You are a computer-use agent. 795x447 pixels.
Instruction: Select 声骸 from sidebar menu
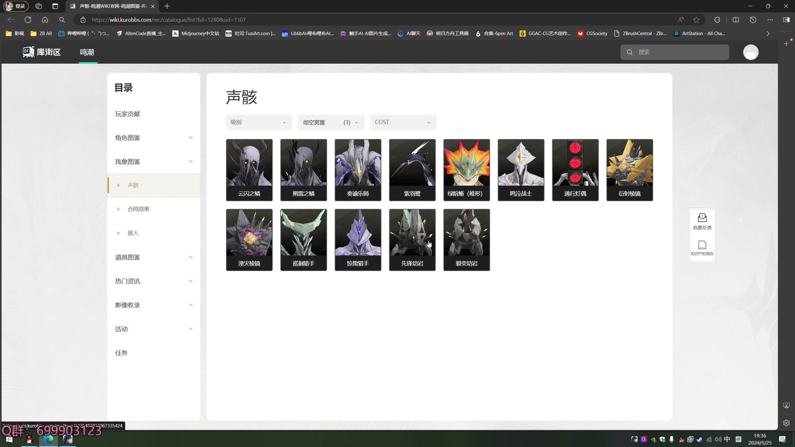(x=133, y=185)
